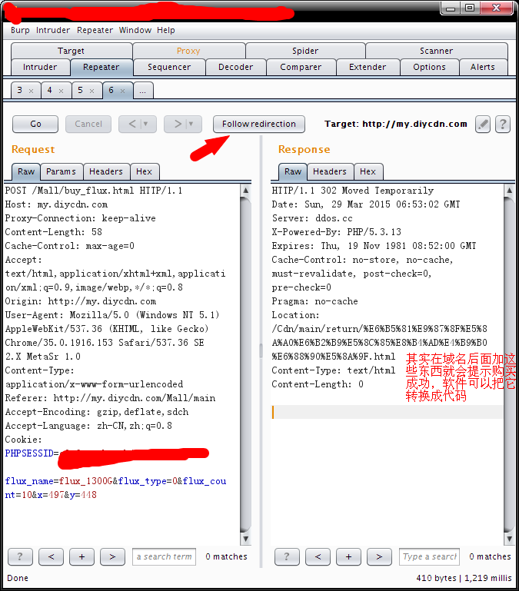
Task: Switch to the Spider tab
Action: (x=305, y=51)
